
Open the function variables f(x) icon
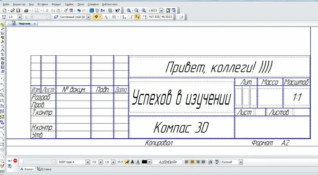point(102,10)
